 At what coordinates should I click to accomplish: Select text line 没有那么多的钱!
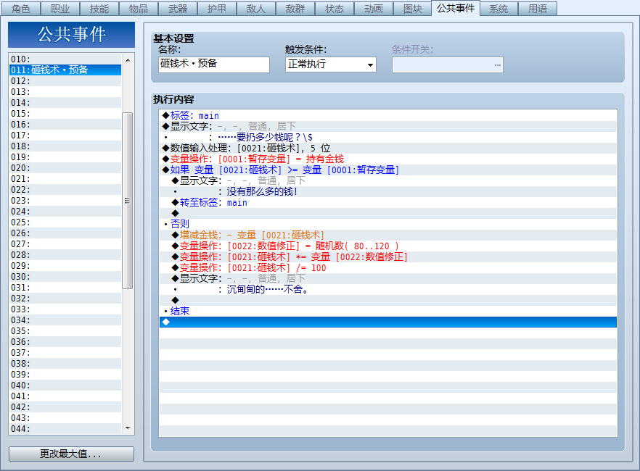click(x=388, y=191)
